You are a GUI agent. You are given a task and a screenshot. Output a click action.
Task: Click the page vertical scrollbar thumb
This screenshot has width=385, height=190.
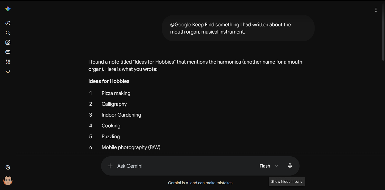(383, 32)
